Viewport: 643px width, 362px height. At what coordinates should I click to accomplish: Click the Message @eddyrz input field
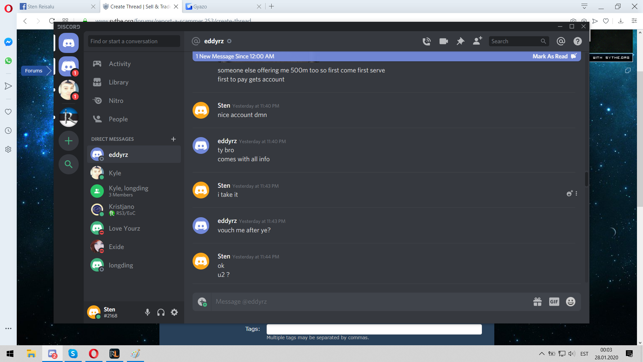pos(368,302)
